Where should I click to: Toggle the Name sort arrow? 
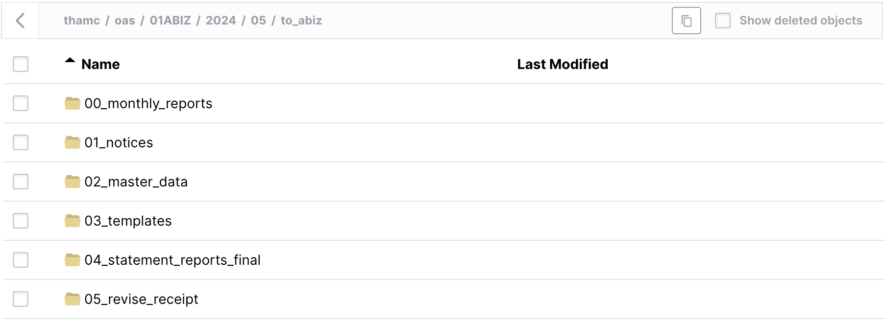(70, 61)
